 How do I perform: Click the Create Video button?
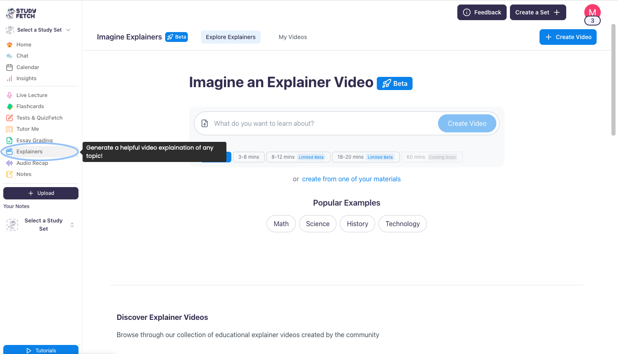coord(568,37)
